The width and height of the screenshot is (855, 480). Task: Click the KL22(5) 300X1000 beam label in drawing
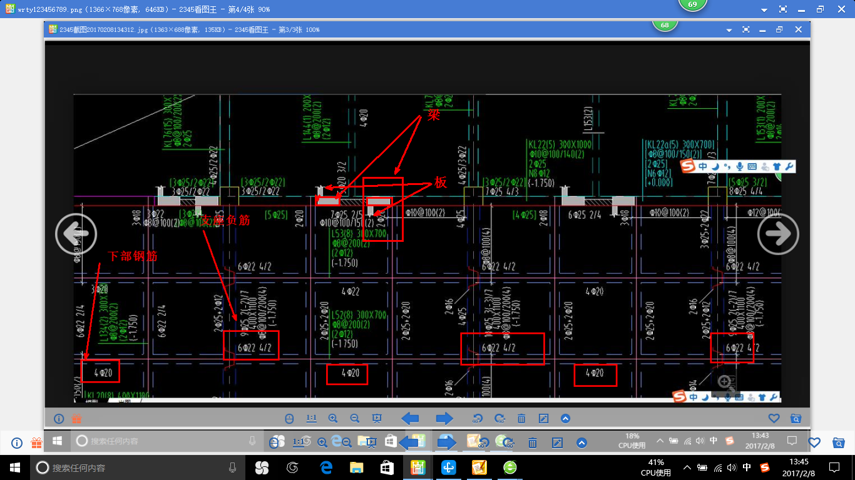coord(560,144)
